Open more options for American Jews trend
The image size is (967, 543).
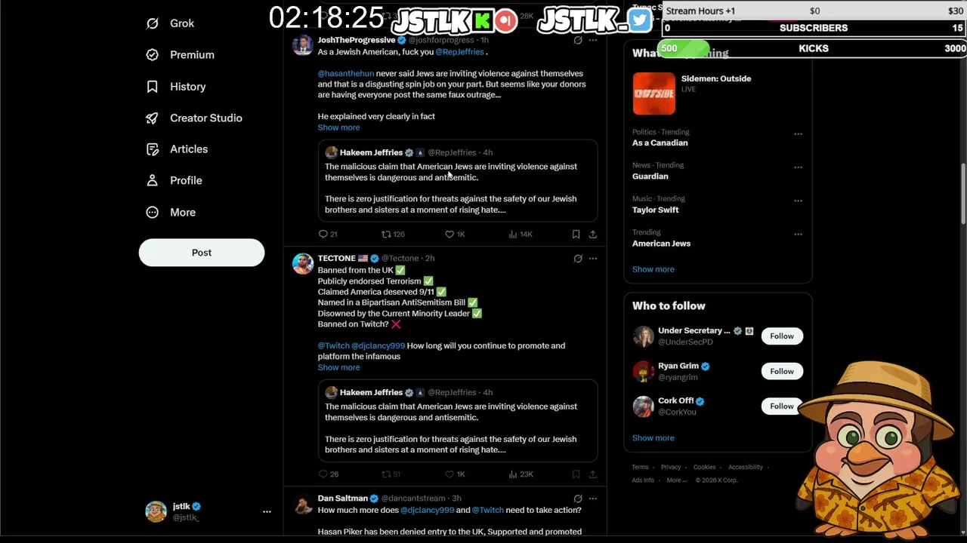pyautogui.click(x=798, y=235)
